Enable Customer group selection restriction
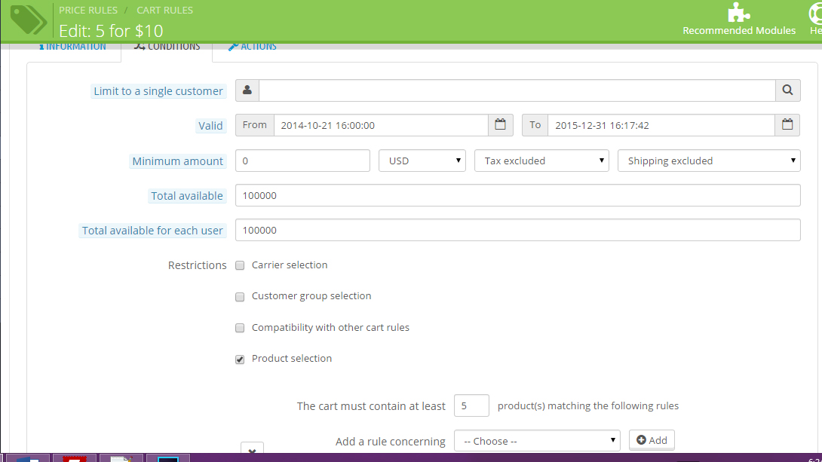 point(240,297)
